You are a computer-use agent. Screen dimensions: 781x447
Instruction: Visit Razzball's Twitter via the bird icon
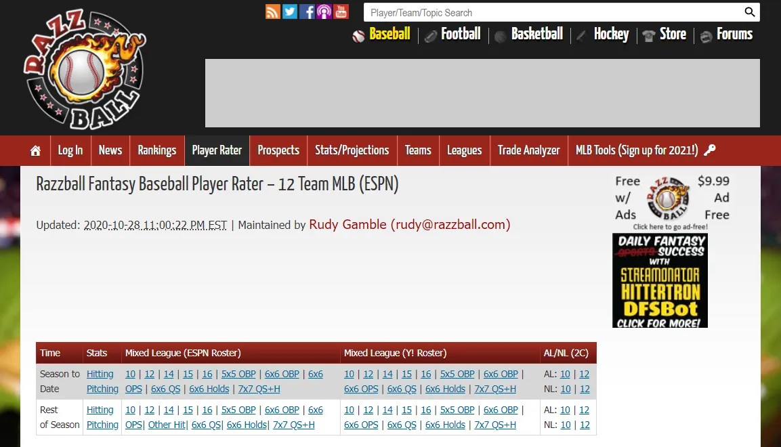tap(290, 12)
